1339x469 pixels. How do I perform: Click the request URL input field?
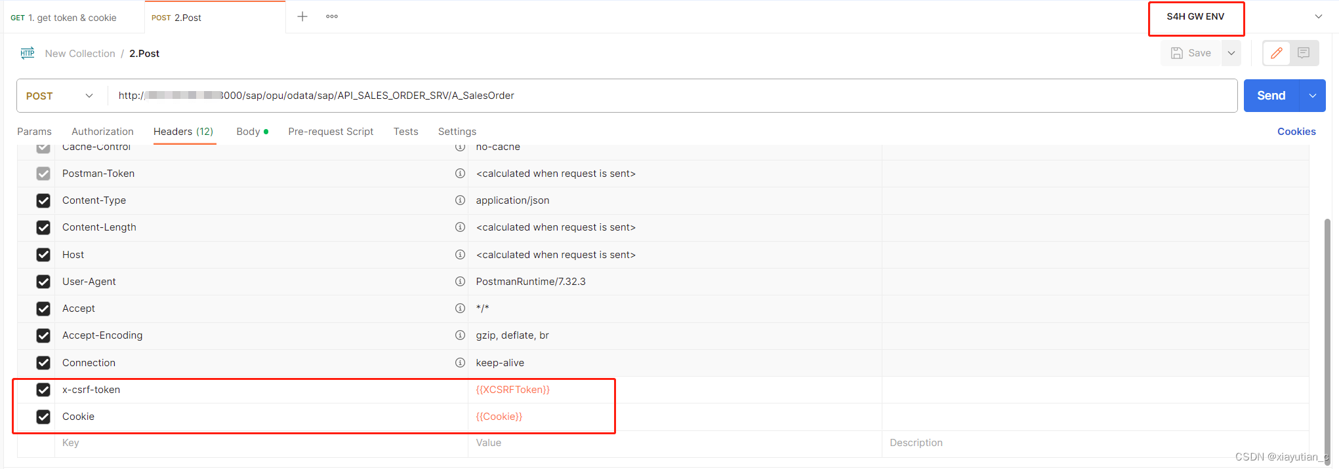click(672, 96)
